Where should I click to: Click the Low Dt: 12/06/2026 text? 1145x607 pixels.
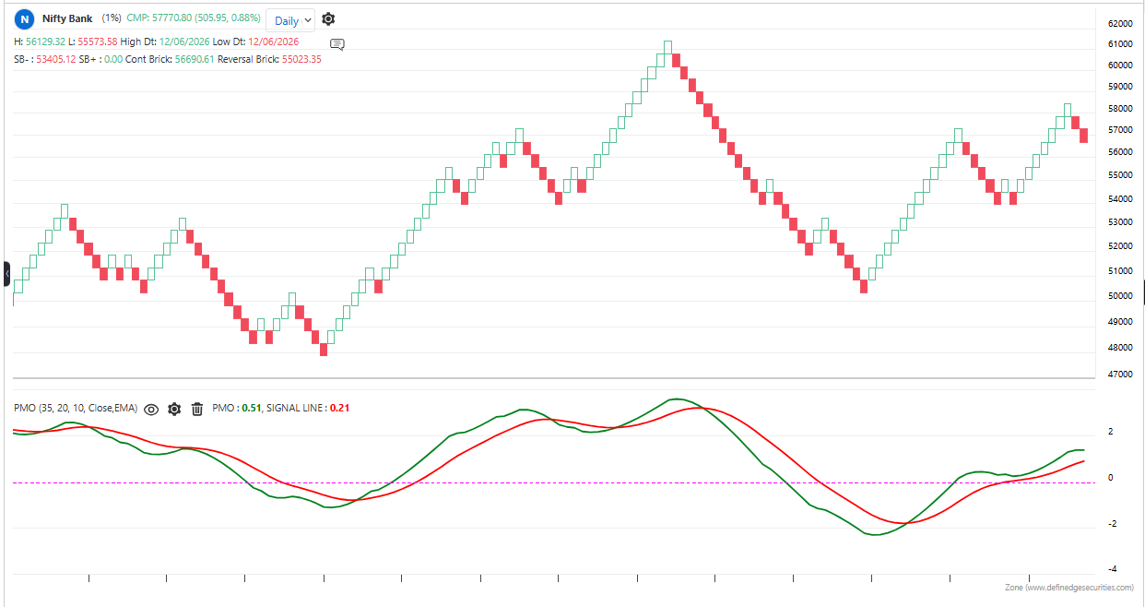click(255, 42)
